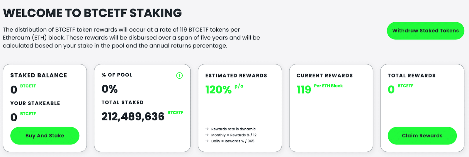Claim Rewards in the Total Rewards card
This screenshot has height=157, width=469.
coord(422,136)
